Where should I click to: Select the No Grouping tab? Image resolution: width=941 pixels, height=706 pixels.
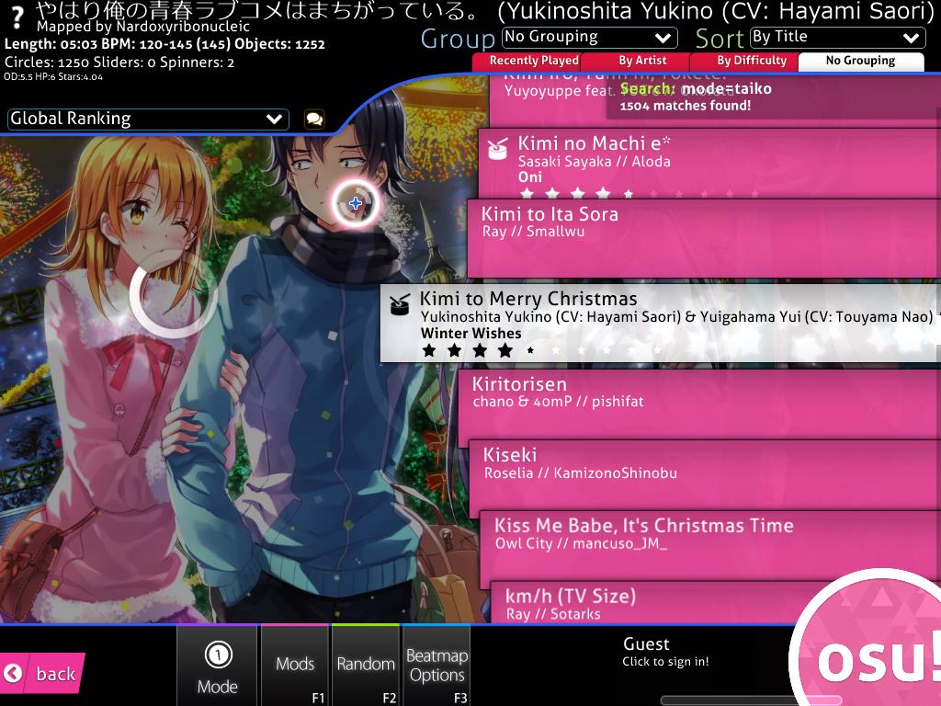tap(860, 62)
